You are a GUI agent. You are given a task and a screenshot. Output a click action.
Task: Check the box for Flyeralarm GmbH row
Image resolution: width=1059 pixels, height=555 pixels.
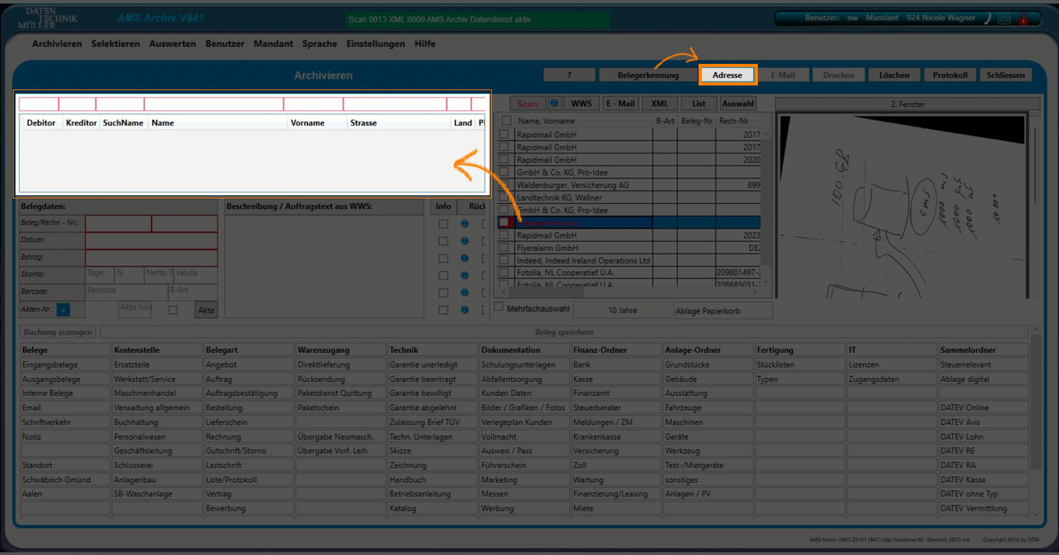504,248
